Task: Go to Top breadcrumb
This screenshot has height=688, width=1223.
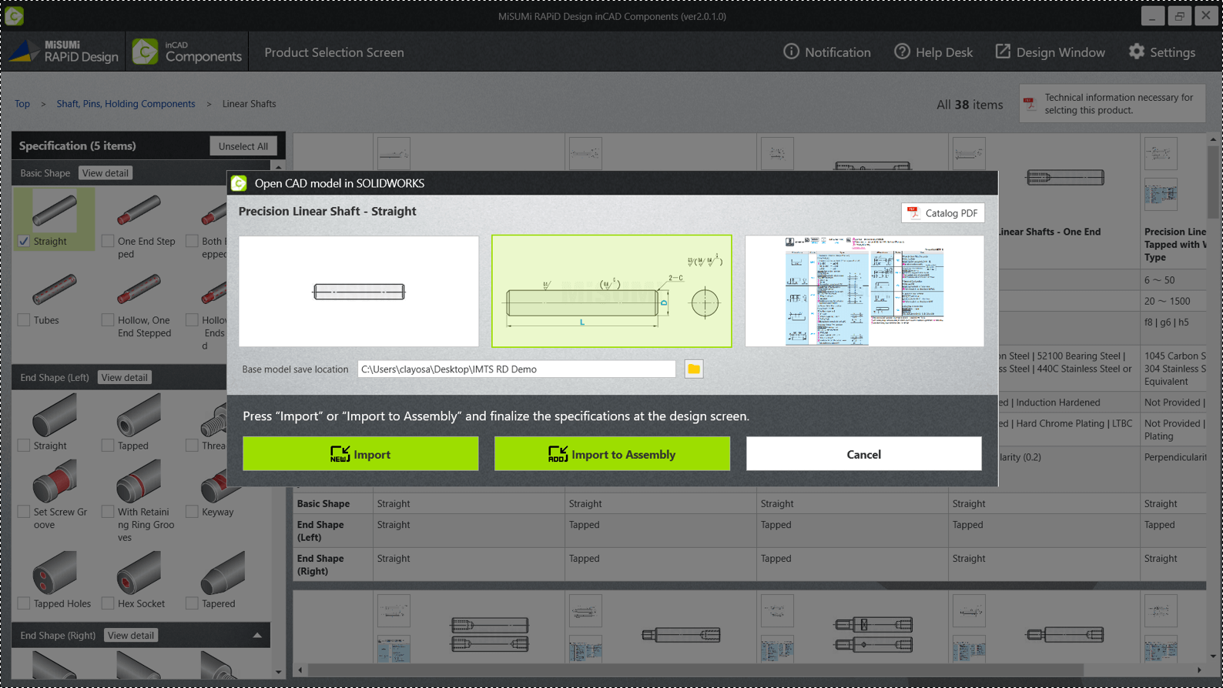Action: click(22, 104)
